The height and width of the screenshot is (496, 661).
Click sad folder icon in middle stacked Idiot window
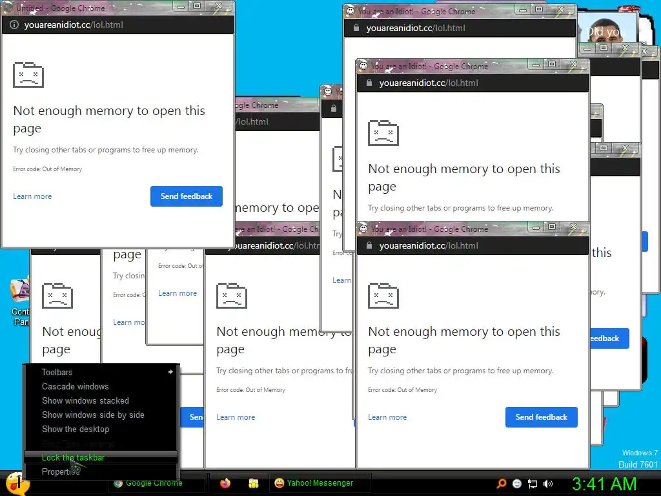[x=383, y=133]
